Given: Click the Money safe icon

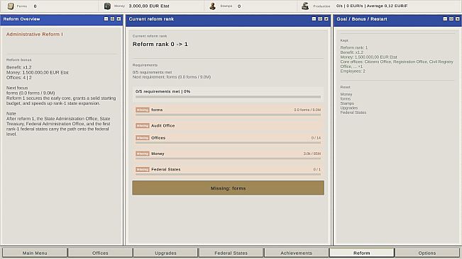Looking at the screenshot, I should pyautogui.click(x=108, y=6).
